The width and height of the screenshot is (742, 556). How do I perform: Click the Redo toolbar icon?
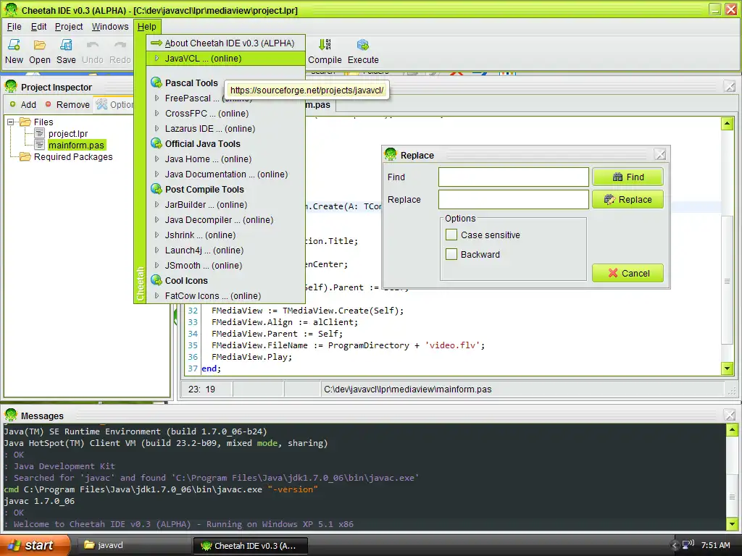(120, 45)
